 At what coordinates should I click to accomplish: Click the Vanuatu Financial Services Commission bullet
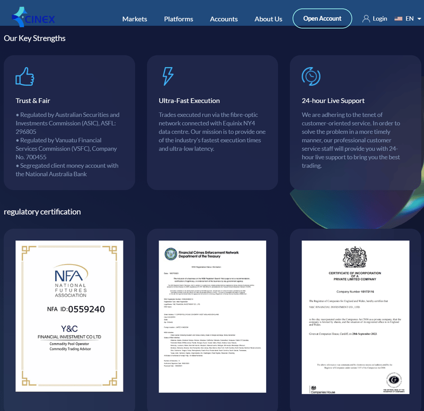(66, 148)
